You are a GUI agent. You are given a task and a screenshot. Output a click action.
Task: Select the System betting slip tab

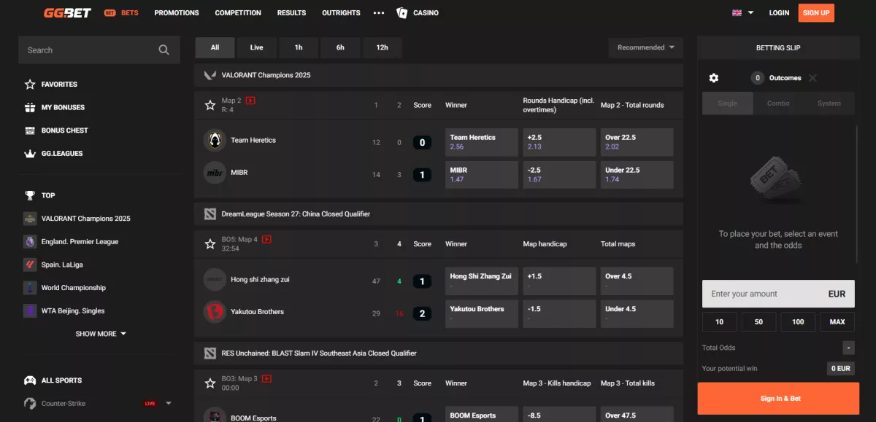pos(829,103)
